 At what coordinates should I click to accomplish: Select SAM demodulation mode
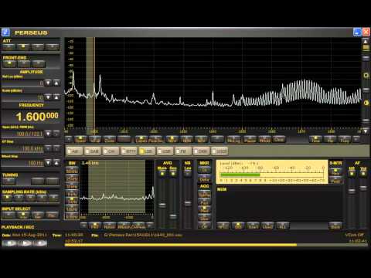pyautogui.click(x=93, y=151)
